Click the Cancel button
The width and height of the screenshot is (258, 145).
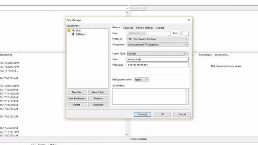tap(182, 114)
